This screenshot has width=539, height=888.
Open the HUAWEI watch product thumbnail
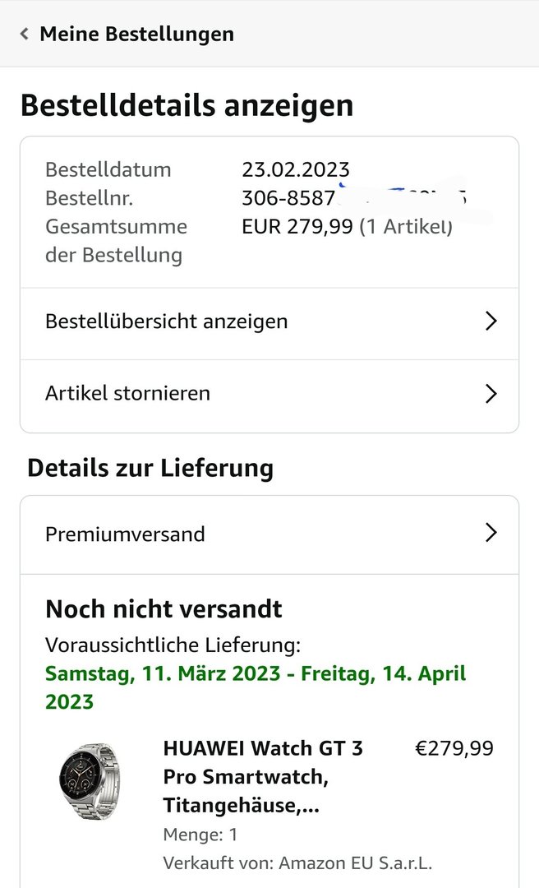89,781
